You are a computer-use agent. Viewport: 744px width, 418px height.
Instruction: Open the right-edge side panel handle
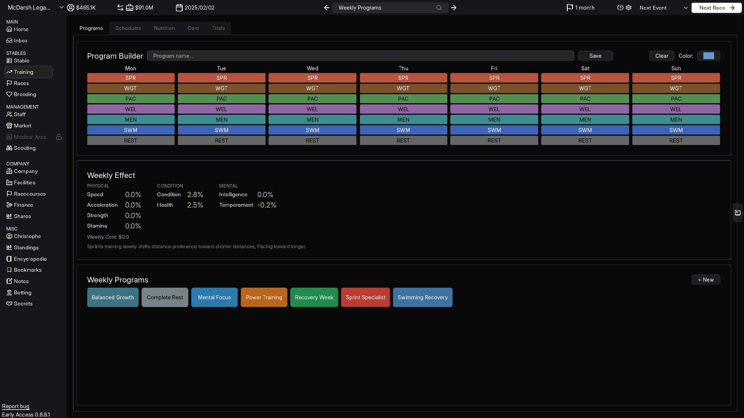point(738,213)
